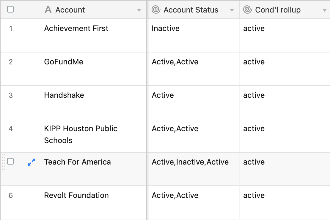Viewport: 330px width, 220px height.
Task: Select the Cond'l rollup column header label
Action: pos(278,10)
